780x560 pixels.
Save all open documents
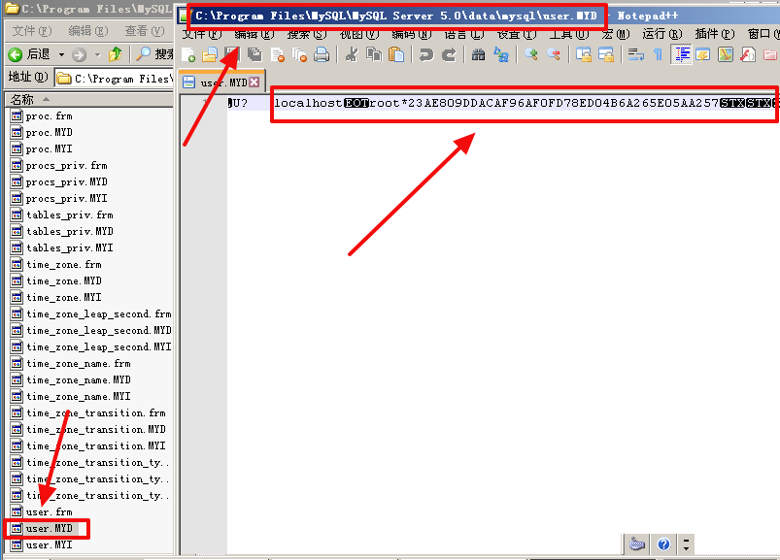[254, 54]
